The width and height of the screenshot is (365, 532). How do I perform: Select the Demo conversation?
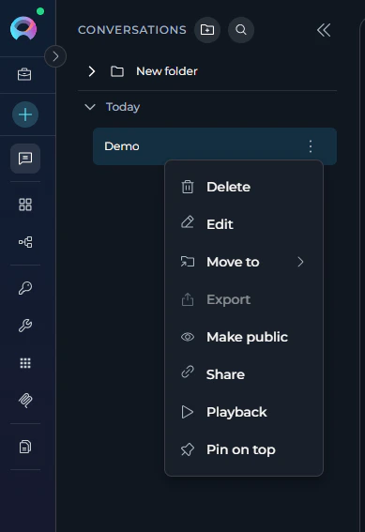pyautogui.click(x=215, y=146)
